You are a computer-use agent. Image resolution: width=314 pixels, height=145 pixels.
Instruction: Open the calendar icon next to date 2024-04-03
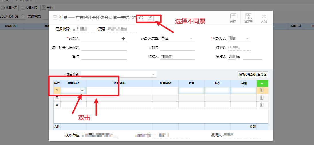point(23,16)
